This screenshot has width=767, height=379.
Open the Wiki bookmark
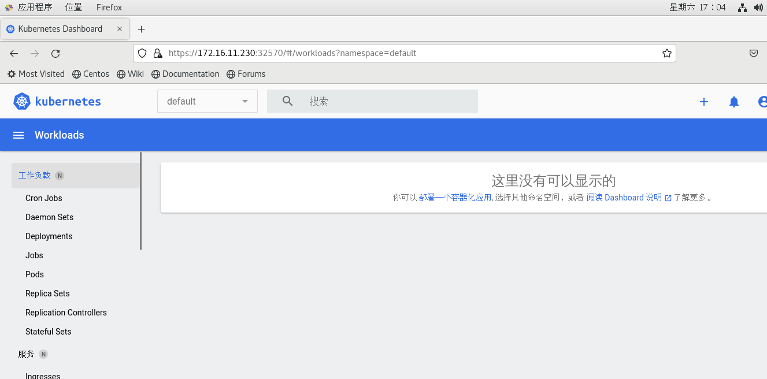(x=130, y=74)
